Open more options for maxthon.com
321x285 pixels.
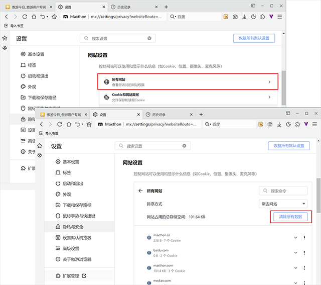(304, 268)
